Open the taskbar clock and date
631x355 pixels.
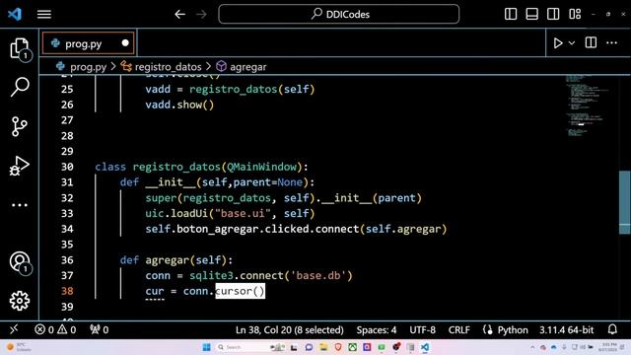(608, 347)
